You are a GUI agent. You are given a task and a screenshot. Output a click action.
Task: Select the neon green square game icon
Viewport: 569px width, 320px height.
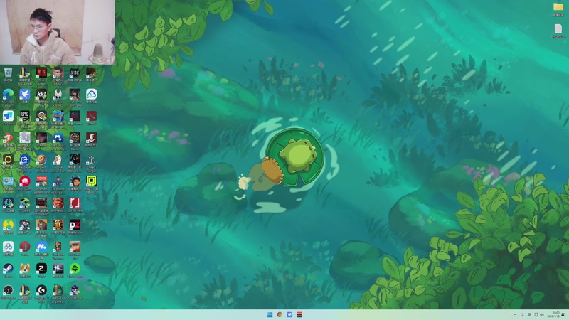coord(91,182)
